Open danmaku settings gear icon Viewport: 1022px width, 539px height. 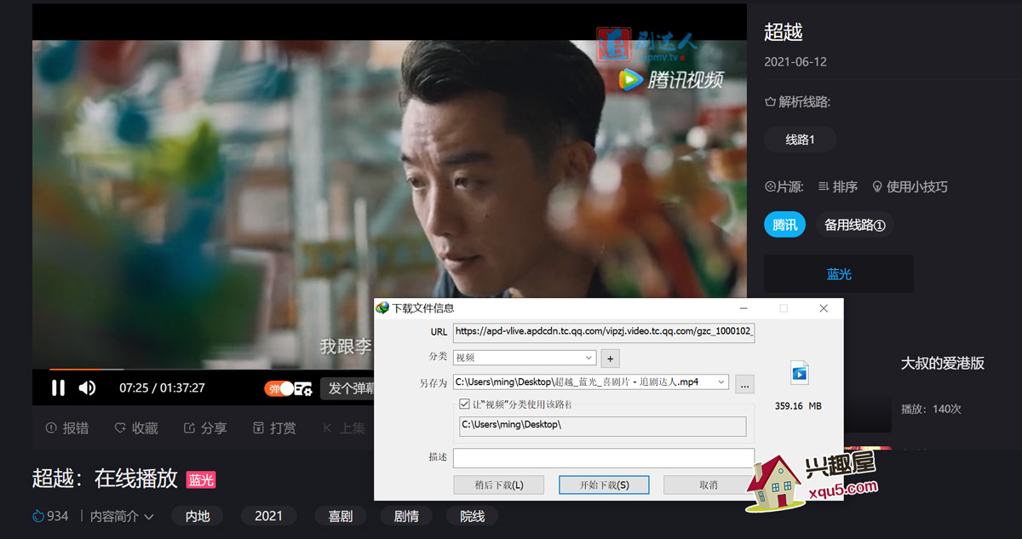pos(304,388)
